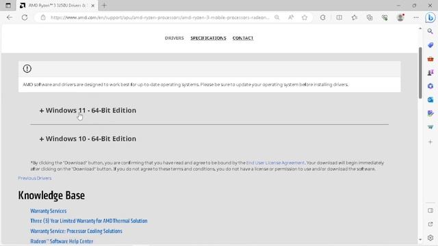Expand Windows 11 - 64-Bit Edition drivers
This screenshot has height=246, width=438.
[x=88, y=111]
